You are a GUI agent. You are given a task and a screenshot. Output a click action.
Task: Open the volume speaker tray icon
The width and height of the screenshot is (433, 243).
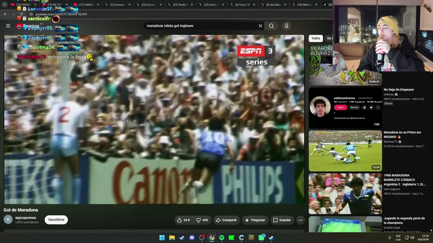tap(412, 238)
